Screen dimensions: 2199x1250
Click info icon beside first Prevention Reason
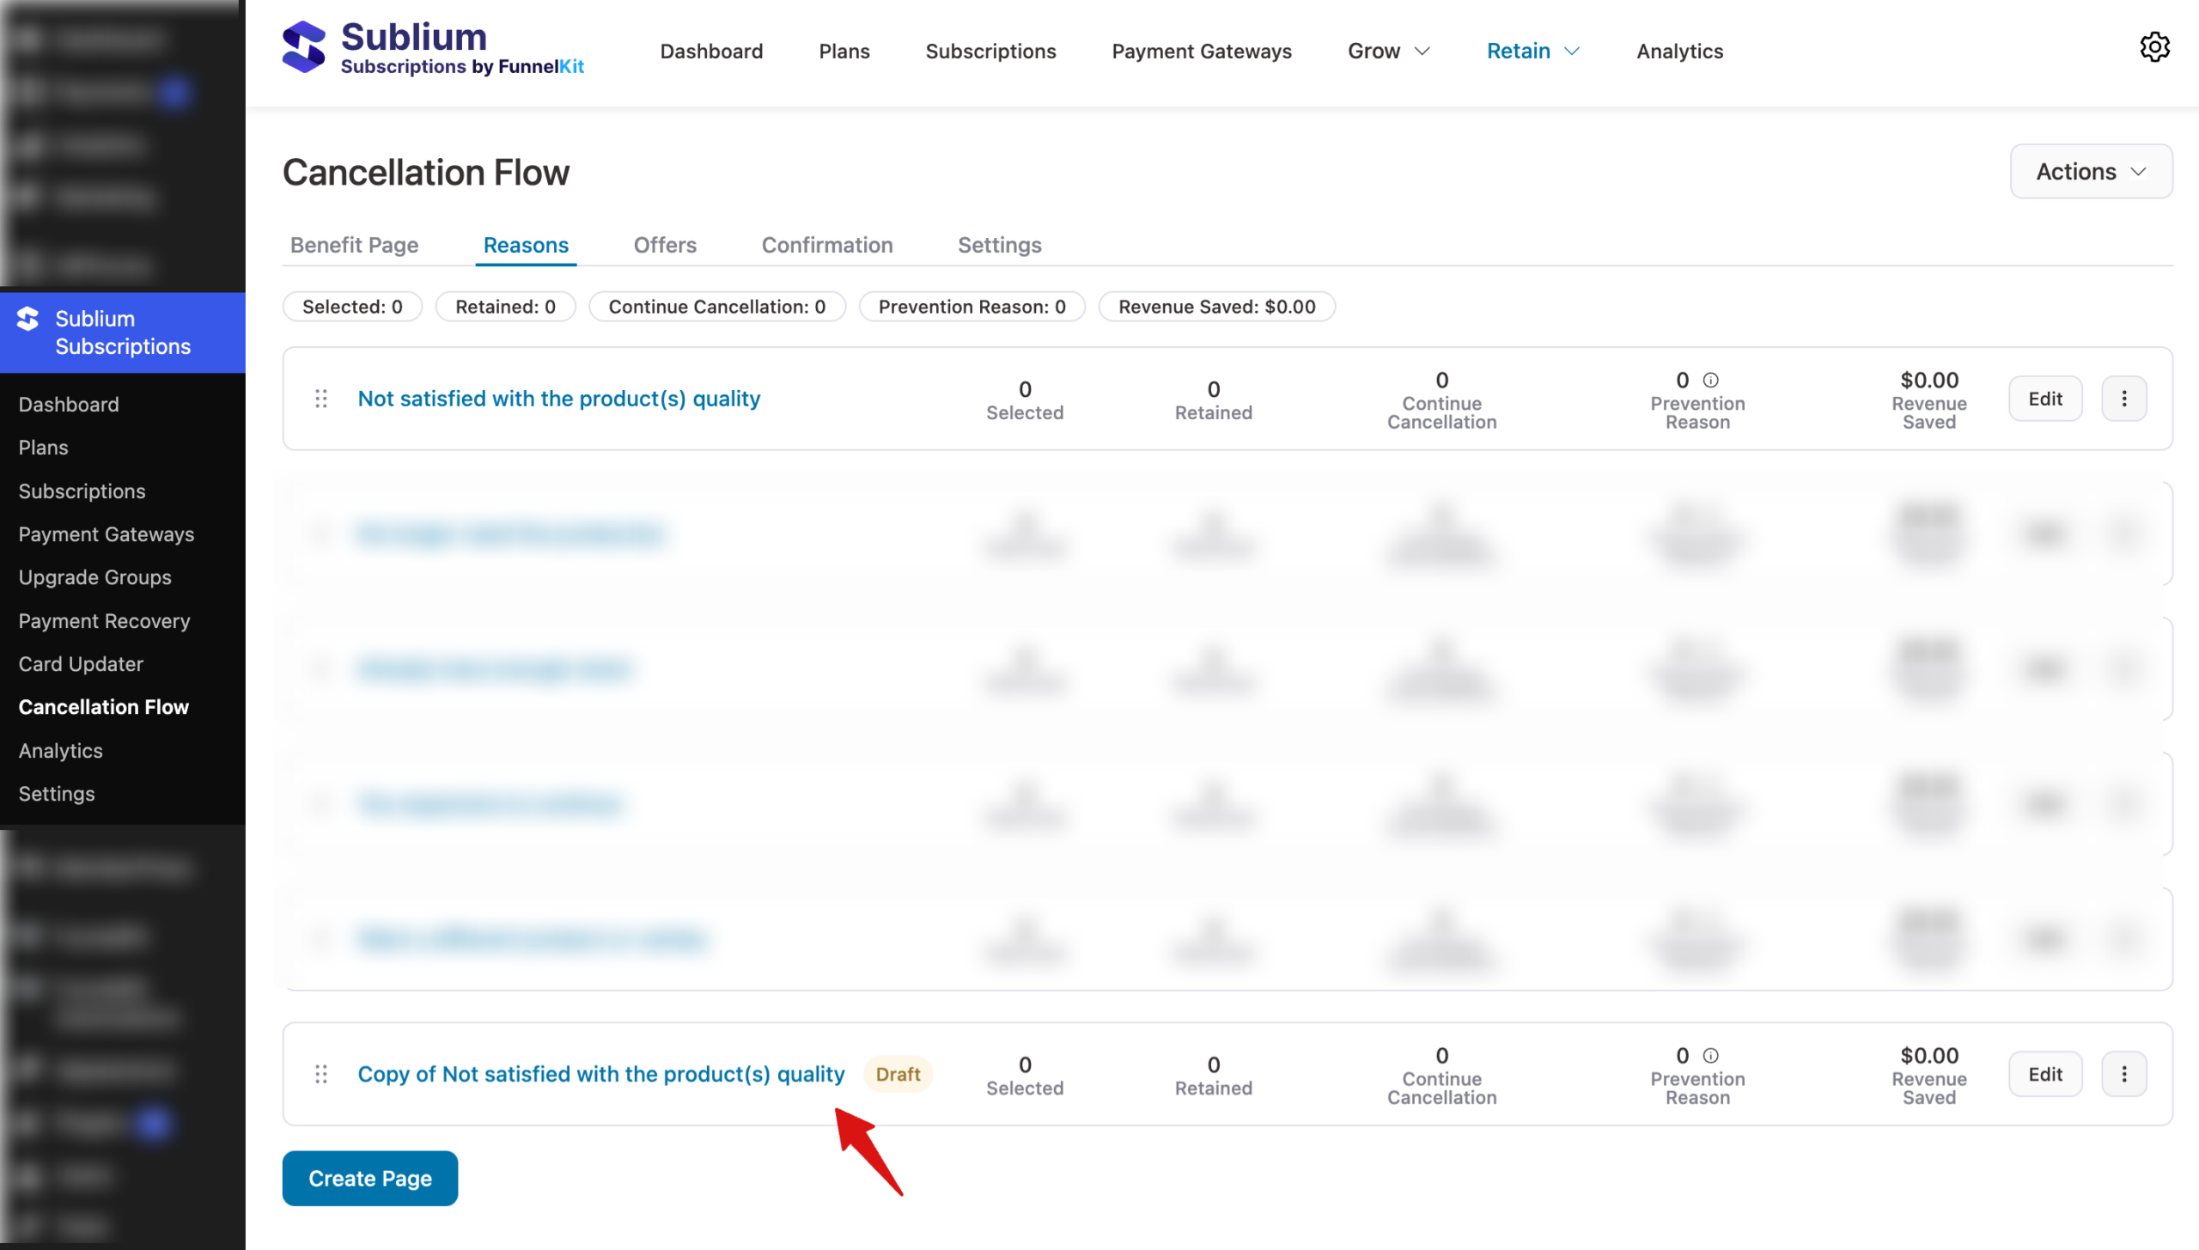1710,380
